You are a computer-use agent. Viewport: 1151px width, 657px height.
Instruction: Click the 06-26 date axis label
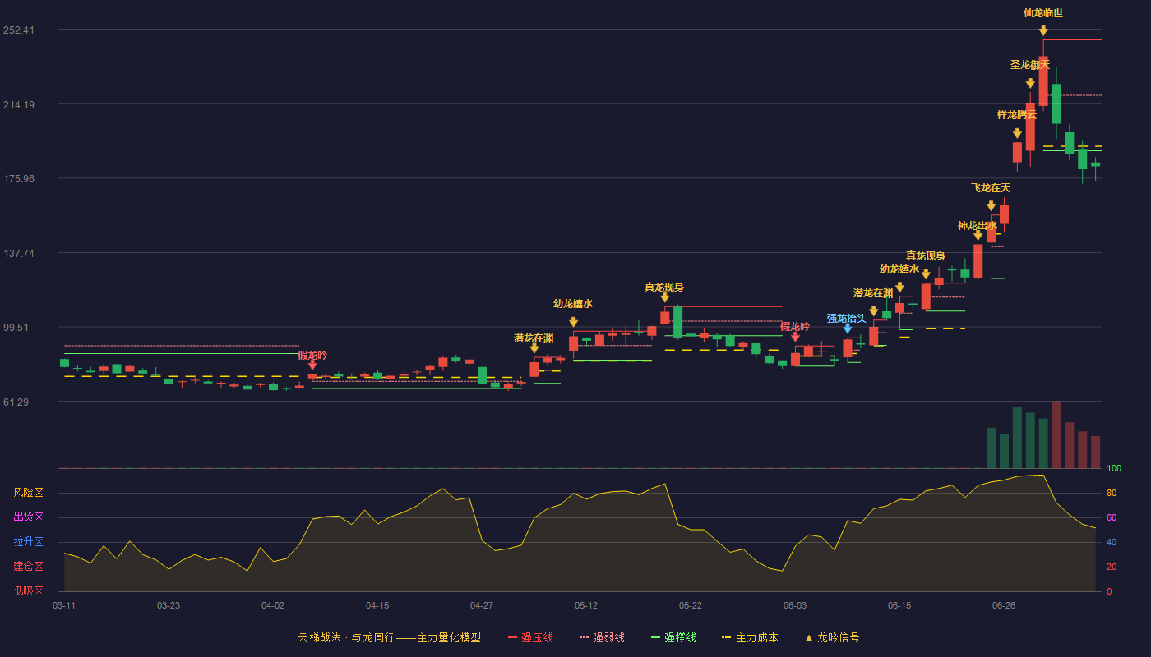(1004, 605)
